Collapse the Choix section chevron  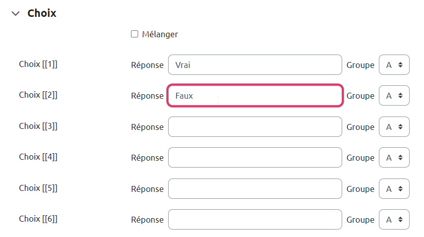click(x=15, y=14)
